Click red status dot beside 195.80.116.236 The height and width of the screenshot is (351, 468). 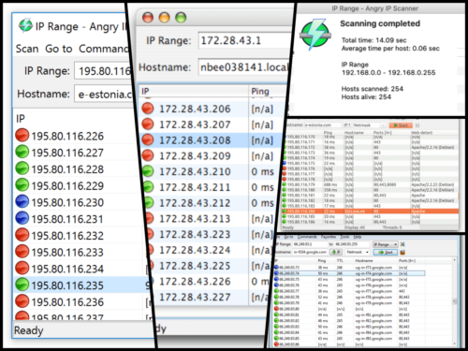click(22, 301)
